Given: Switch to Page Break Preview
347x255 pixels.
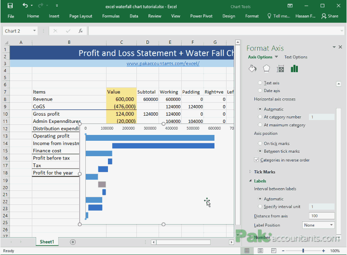Looking at the screenshot, I should click(x=274, y=251).
